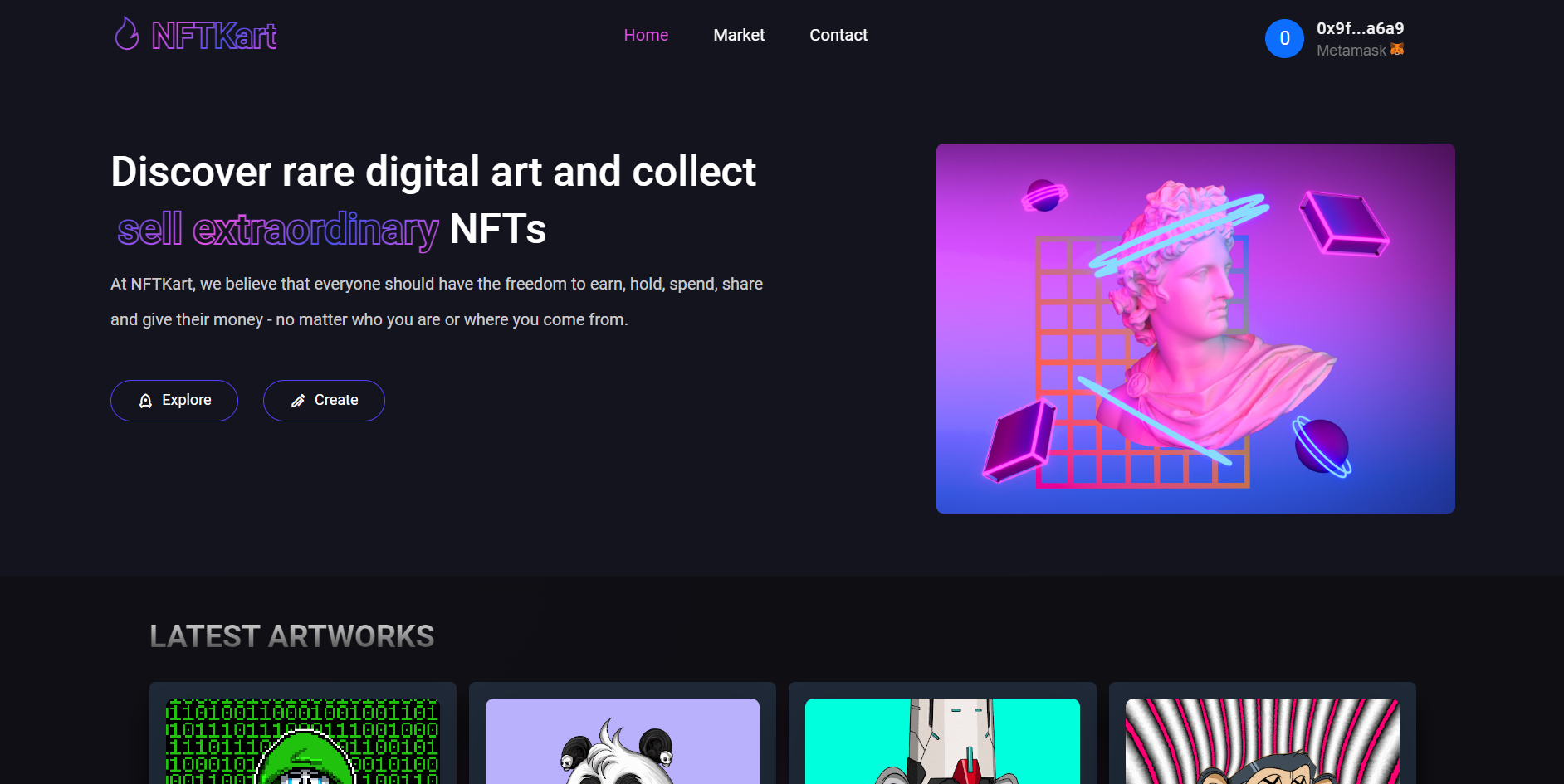The height and width of the screenshot is (784, 1564).
Task: Open the Contact page
Action: 838,35
